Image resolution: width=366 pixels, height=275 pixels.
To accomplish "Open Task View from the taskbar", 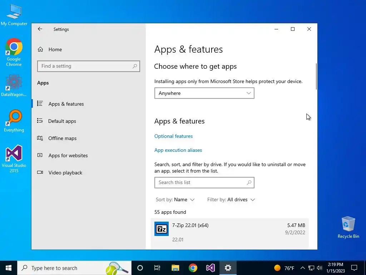I will 157,268.
